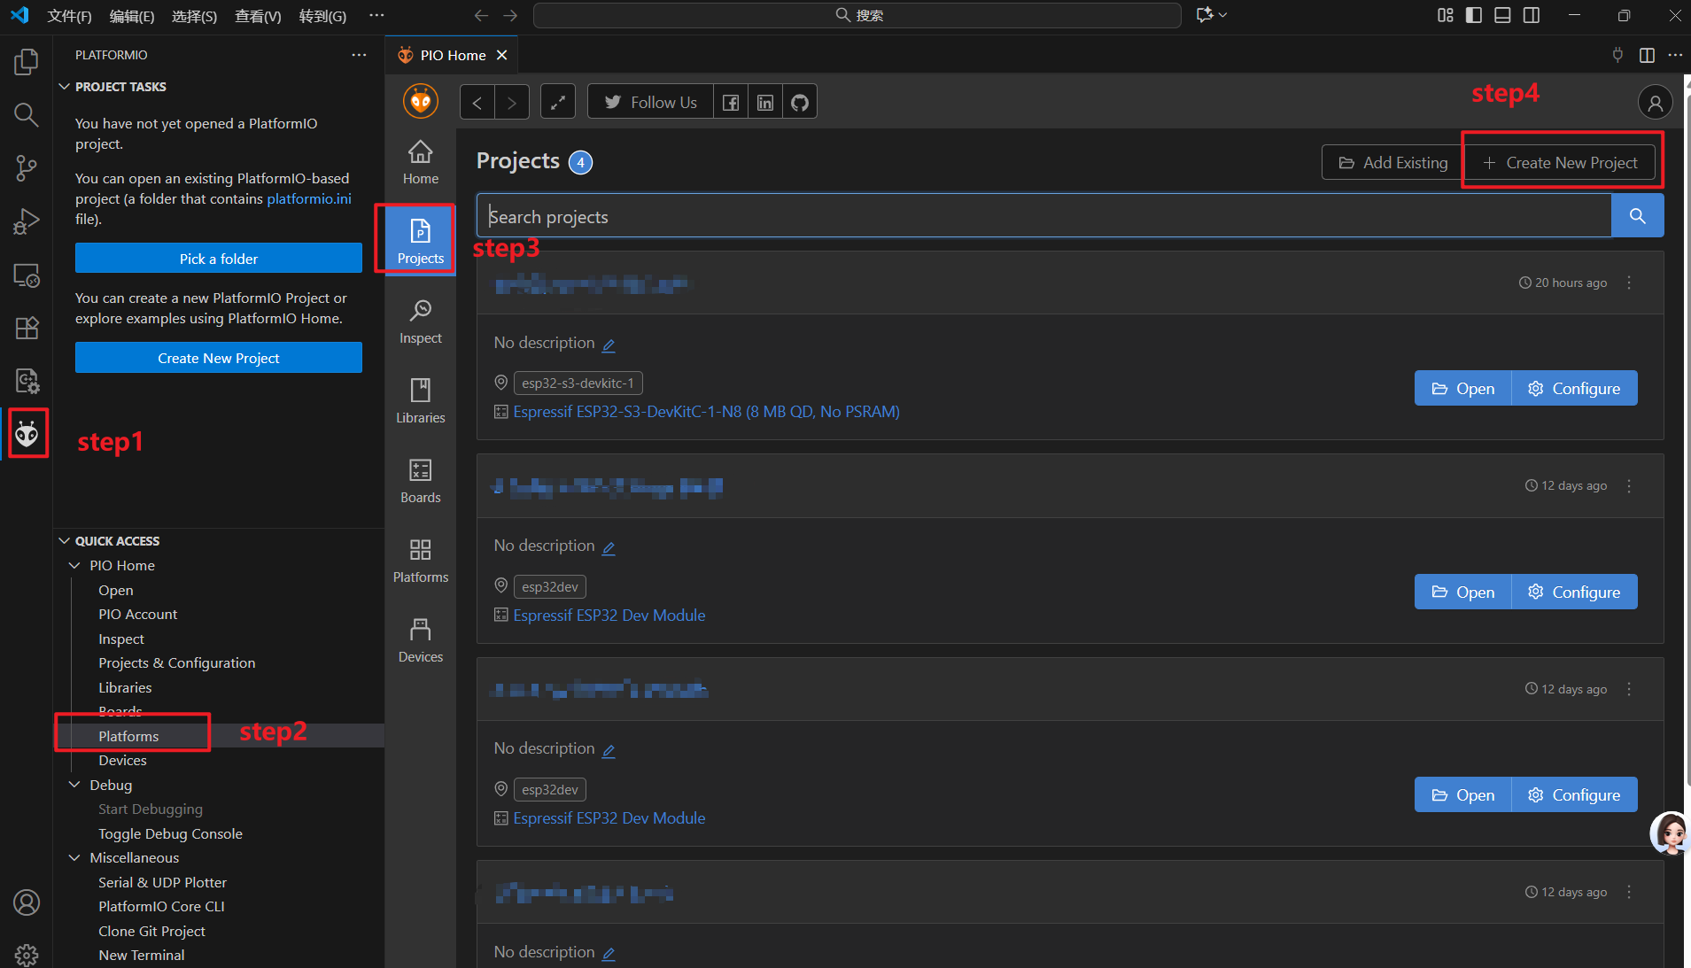
Task: Click the Add Existing button
Action: pyautogui.click(x=1389, y=162)
